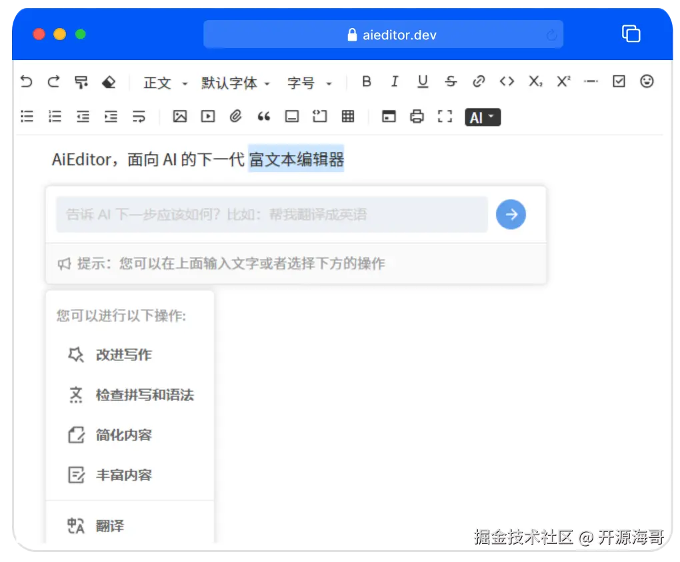The height and width of the screenshot is (562, 680).
Task: Insert a horizontal rule divider
Action: click(591, 81)
